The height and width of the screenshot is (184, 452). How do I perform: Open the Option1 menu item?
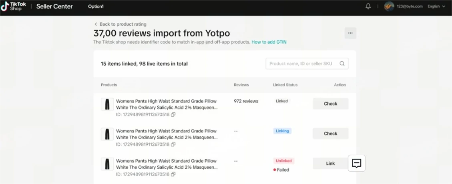[x=96, y=6]
